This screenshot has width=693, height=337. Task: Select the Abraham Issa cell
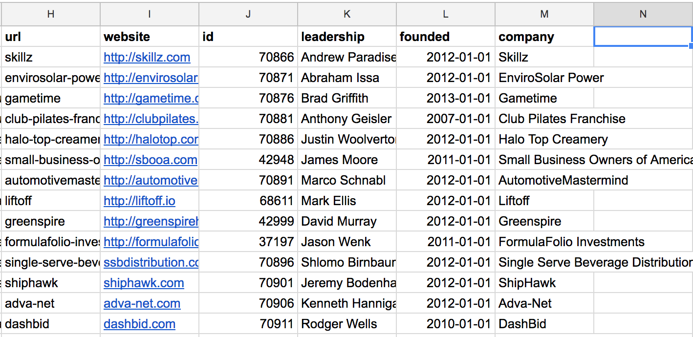coord(347,78)
